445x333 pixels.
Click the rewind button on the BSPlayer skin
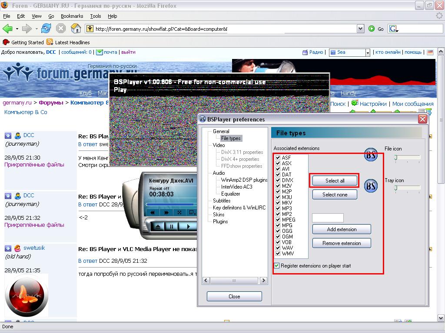coord(153,212)
